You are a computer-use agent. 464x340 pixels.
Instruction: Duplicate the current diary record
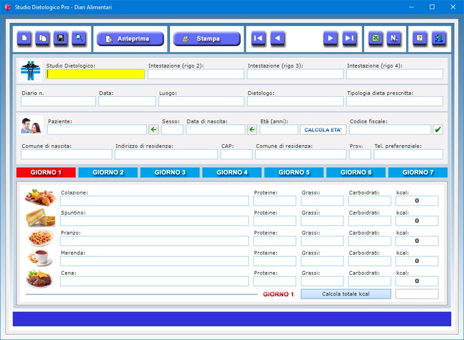click(x=42, y=38)
